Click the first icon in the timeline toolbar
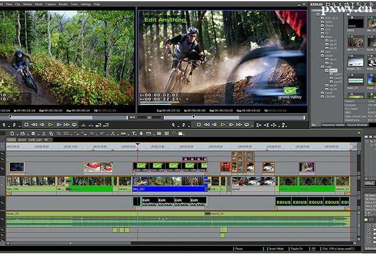Viewport: 376px width, 254px height. [x=12, y=133]
